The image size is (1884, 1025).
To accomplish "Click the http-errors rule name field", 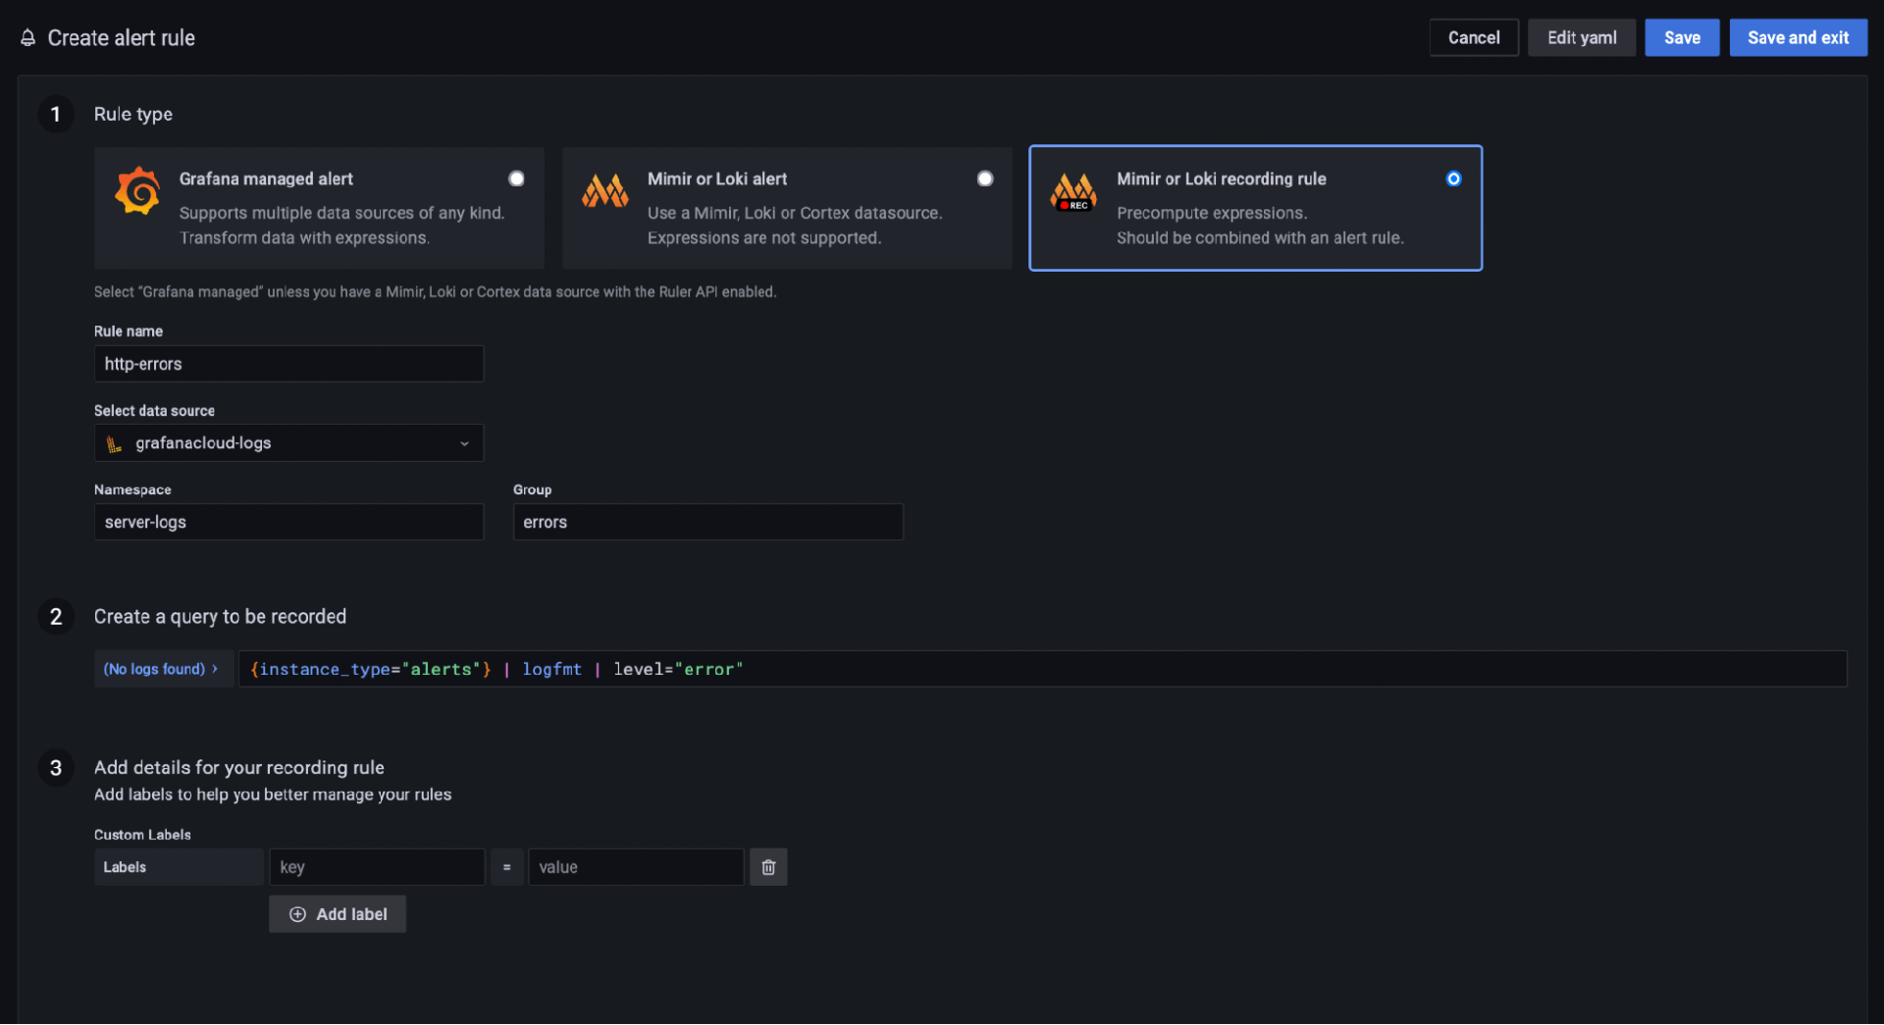I will click(288, 363).
